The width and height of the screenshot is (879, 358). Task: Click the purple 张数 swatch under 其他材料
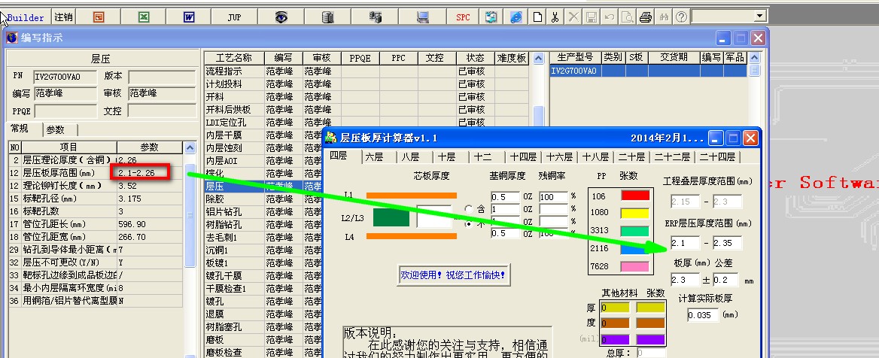pos(650,339)
